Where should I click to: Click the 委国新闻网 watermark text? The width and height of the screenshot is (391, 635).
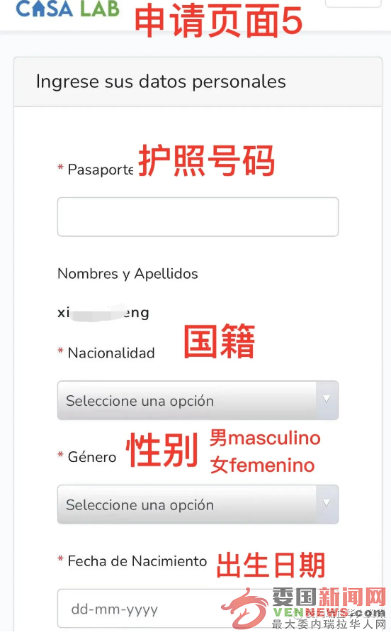[x=329, y=597]
